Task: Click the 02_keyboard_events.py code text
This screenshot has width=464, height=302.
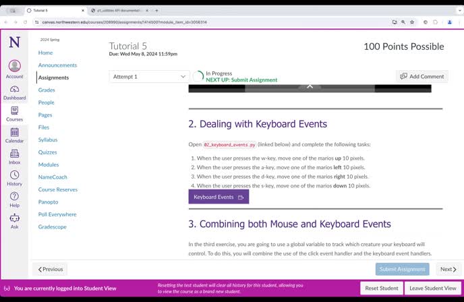Action: 229,145
